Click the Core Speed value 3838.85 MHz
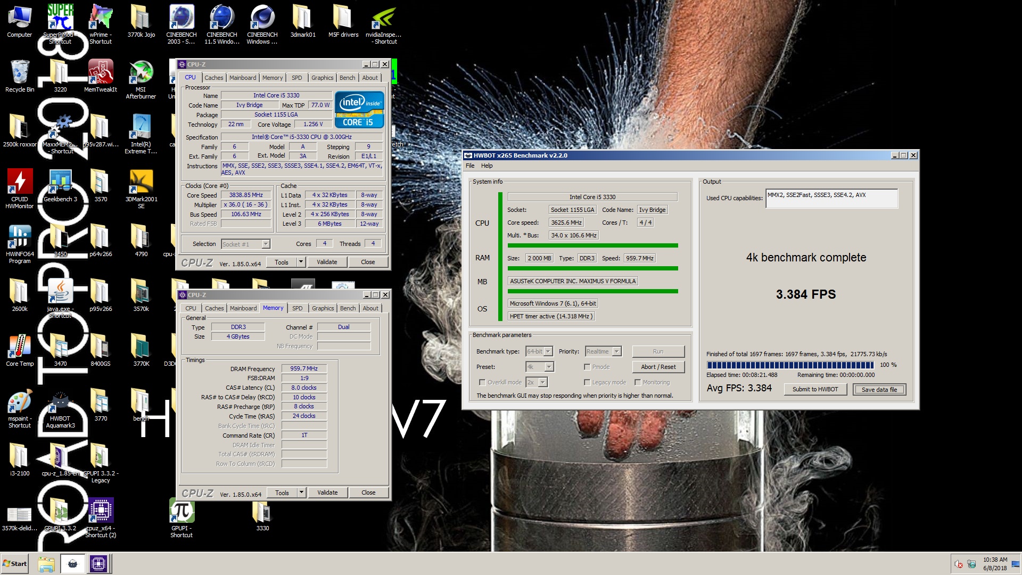 (246, 195)
